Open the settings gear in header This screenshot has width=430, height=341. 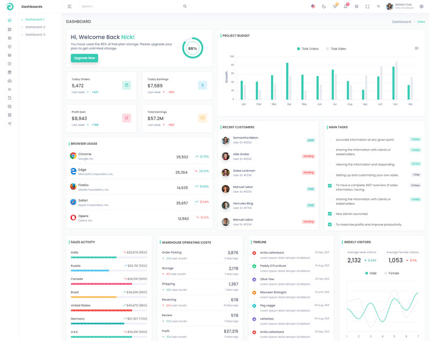421,6
